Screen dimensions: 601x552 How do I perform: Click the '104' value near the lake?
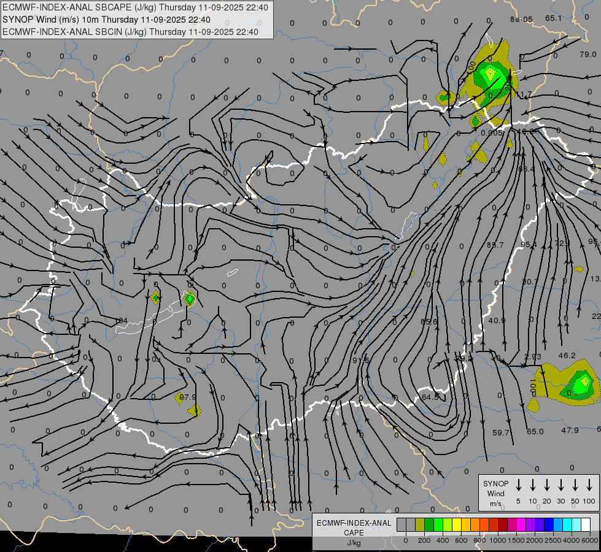[x=121, y=320]
